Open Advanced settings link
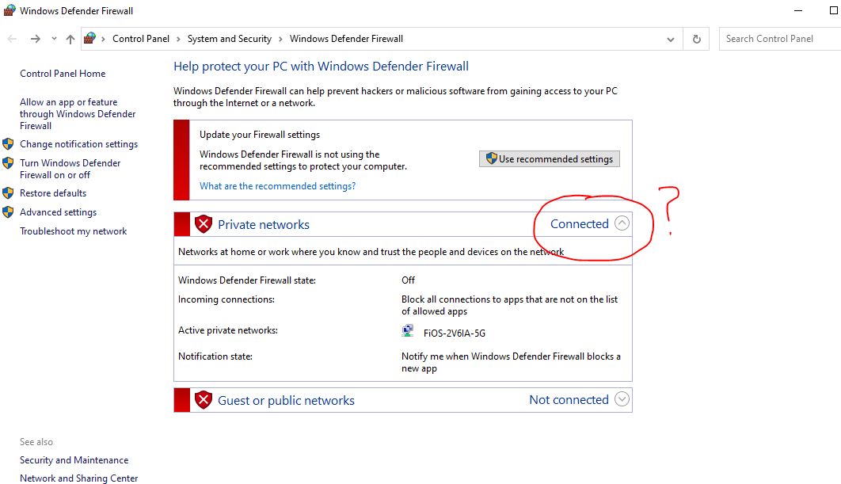The height and width of the screenshot is (484, 841). pyautogui.click(x=59, y=212)
